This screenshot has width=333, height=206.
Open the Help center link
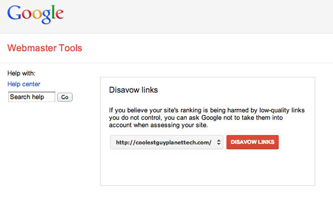point(24,84)
